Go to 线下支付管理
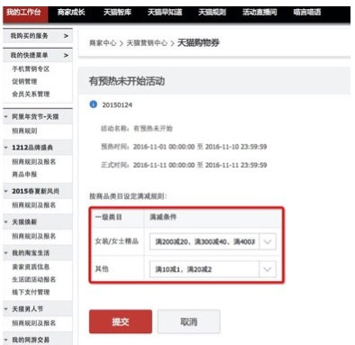The image size is (355, 345). click(31, 292)
